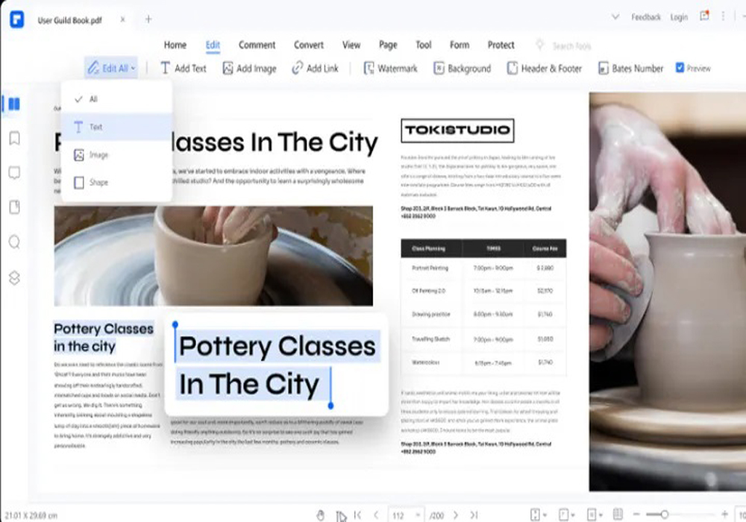Open the comments sidebar panel
Screen dimensions: 746x522
[14, 172]
